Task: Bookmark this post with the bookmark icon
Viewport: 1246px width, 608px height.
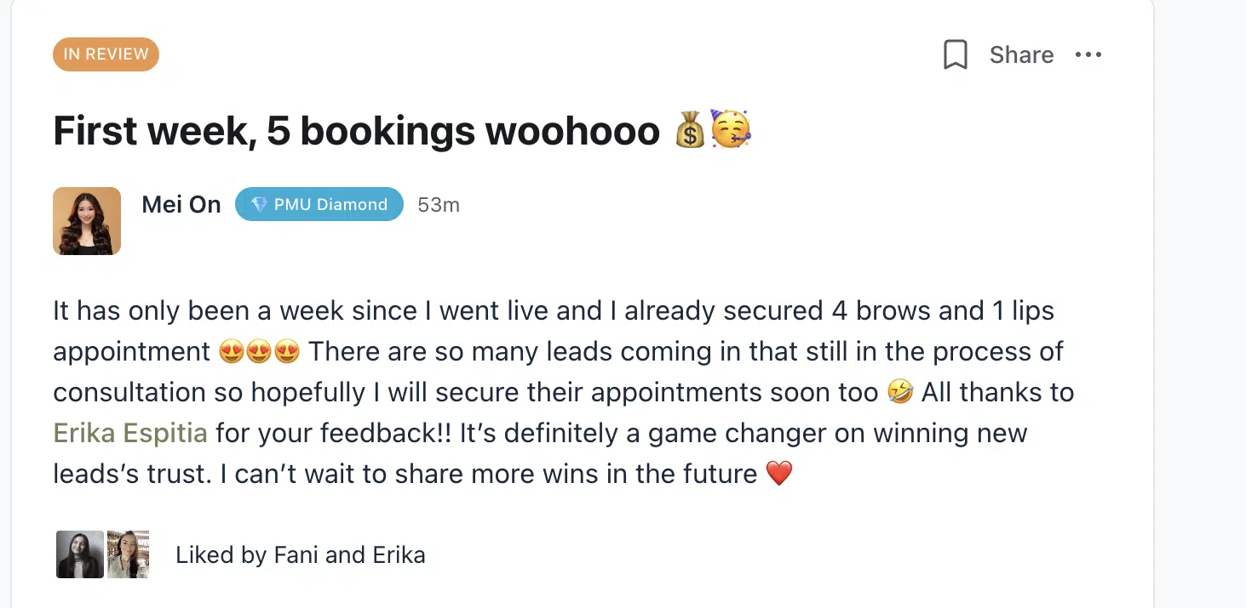Action: tap(955, 55)
